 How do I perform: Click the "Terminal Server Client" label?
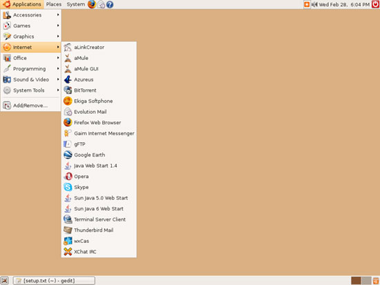coord(100,219)
